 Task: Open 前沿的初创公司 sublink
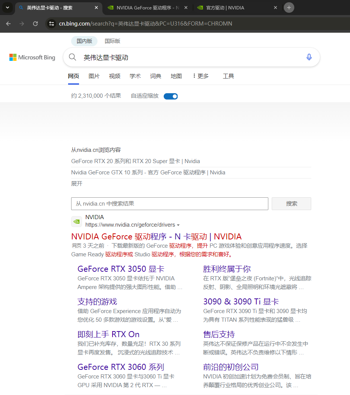point(231,367)
